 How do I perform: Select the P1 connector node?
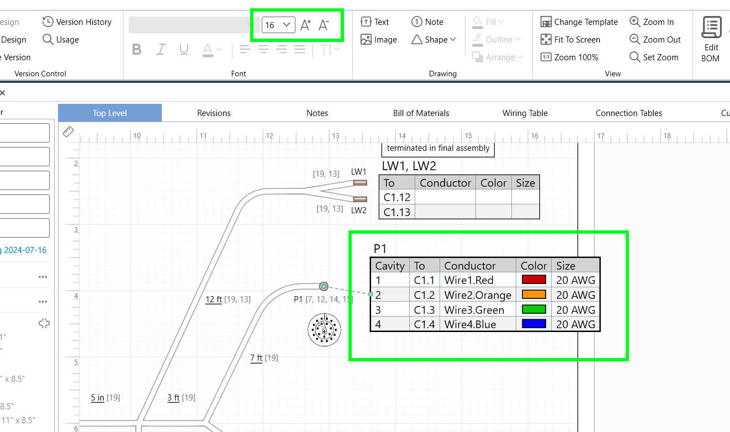324,286
